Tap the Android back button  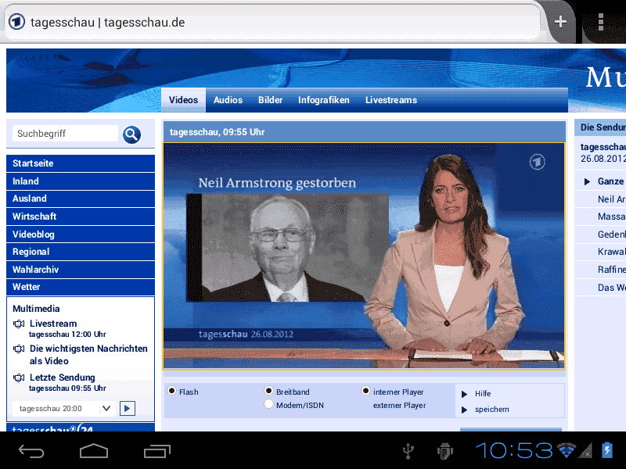pos(31,451)
